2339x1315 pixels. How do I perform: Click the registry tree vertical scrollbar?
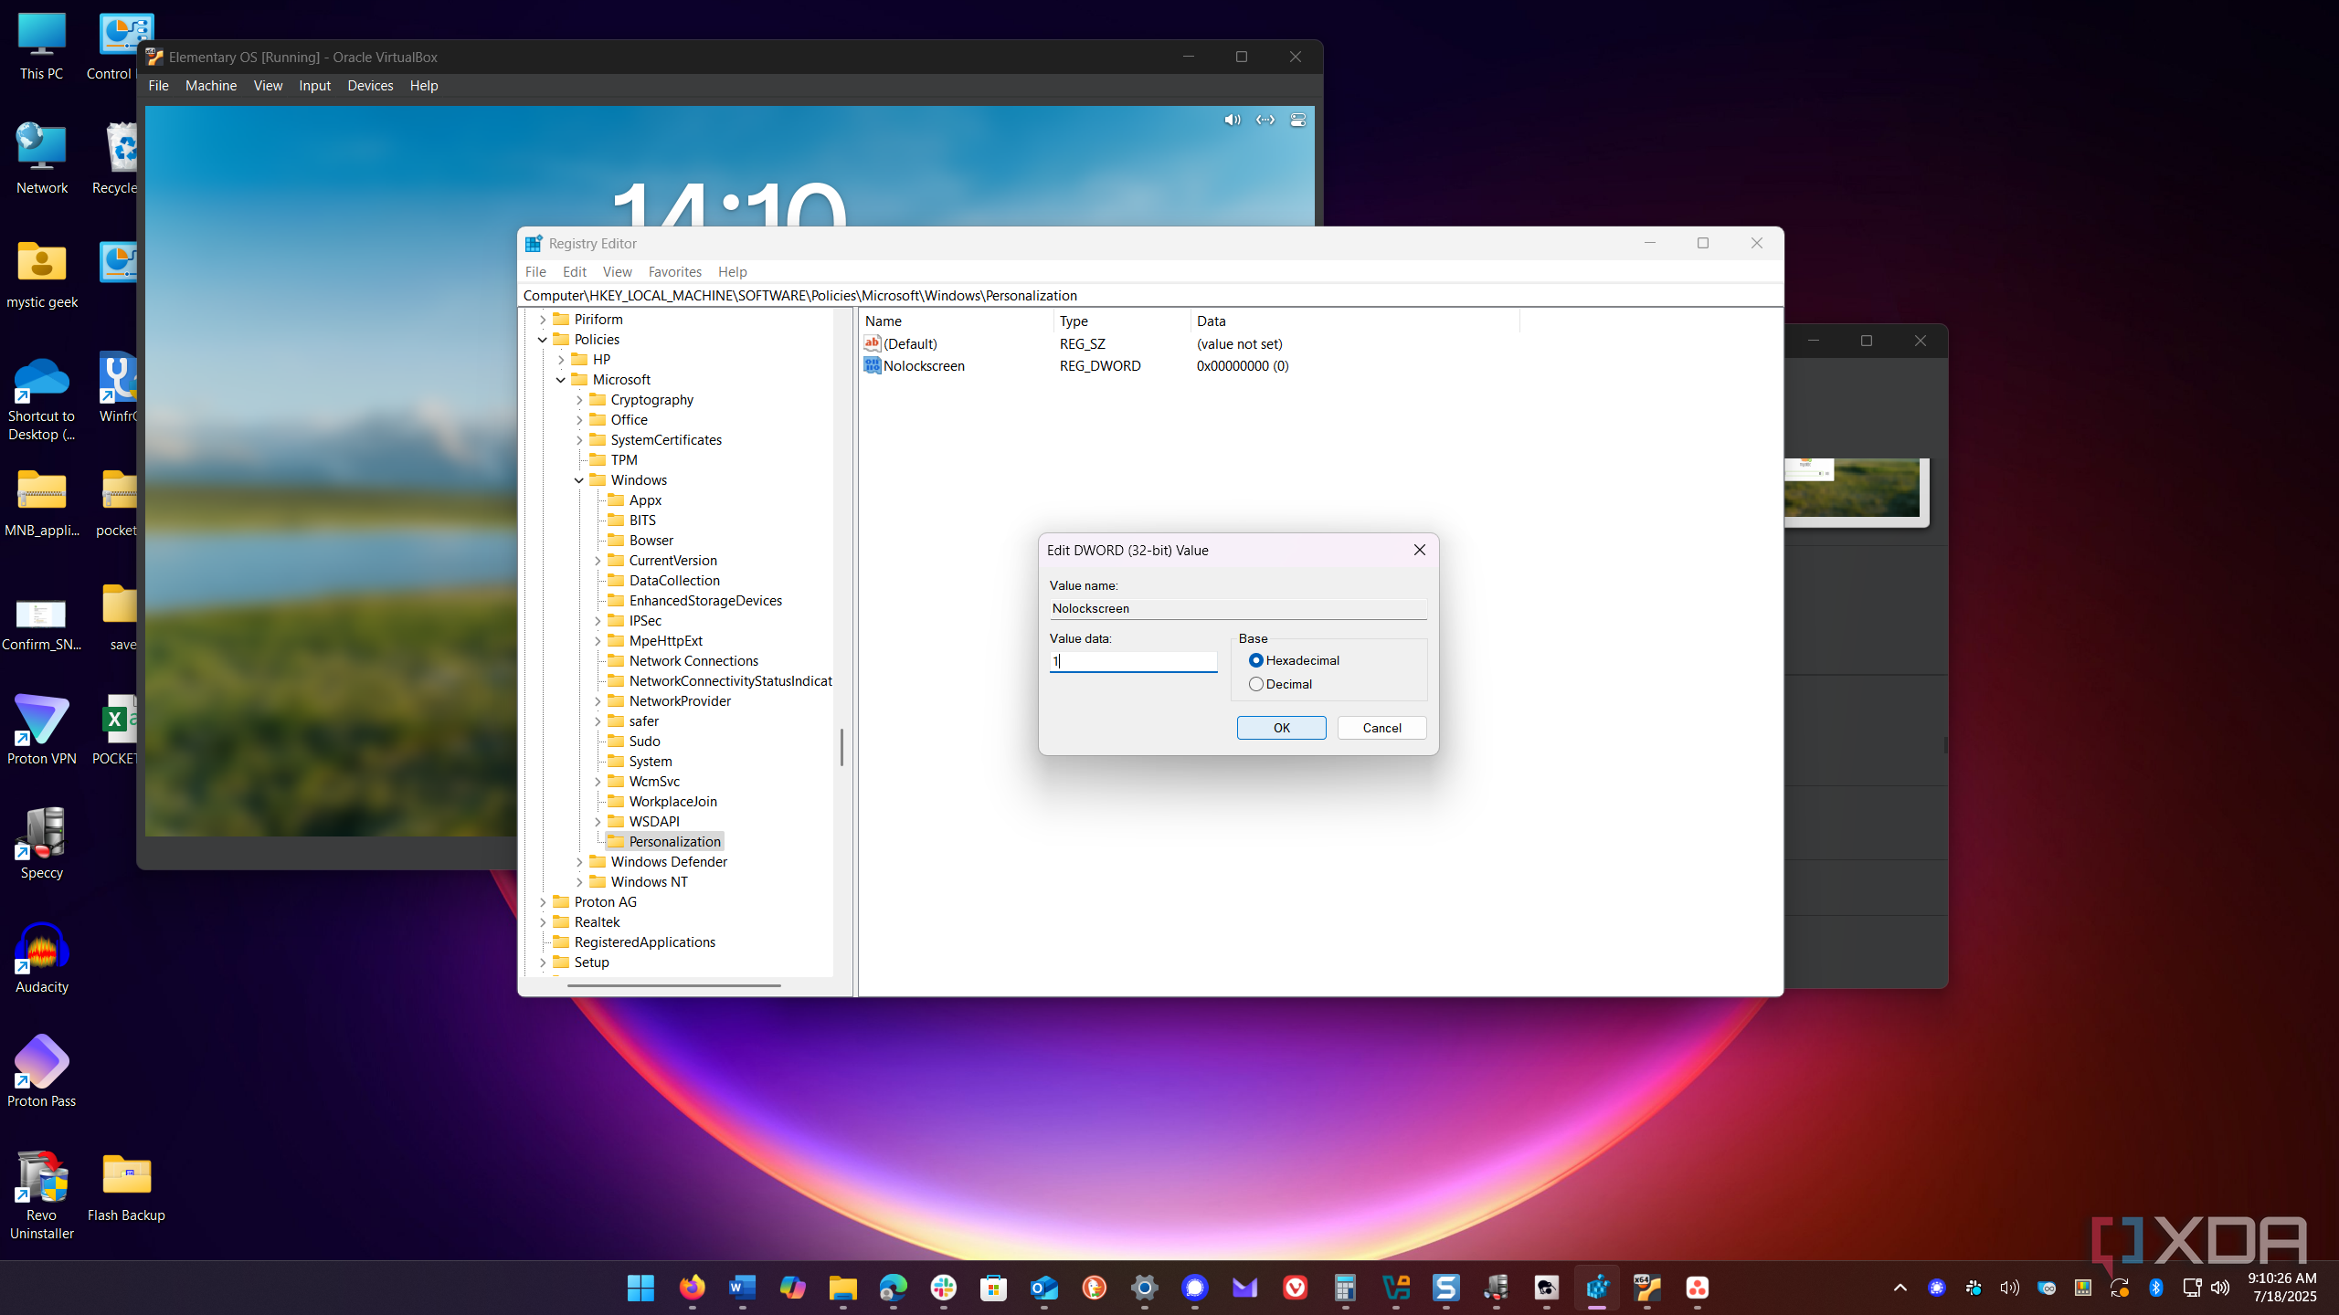[841, 747]
